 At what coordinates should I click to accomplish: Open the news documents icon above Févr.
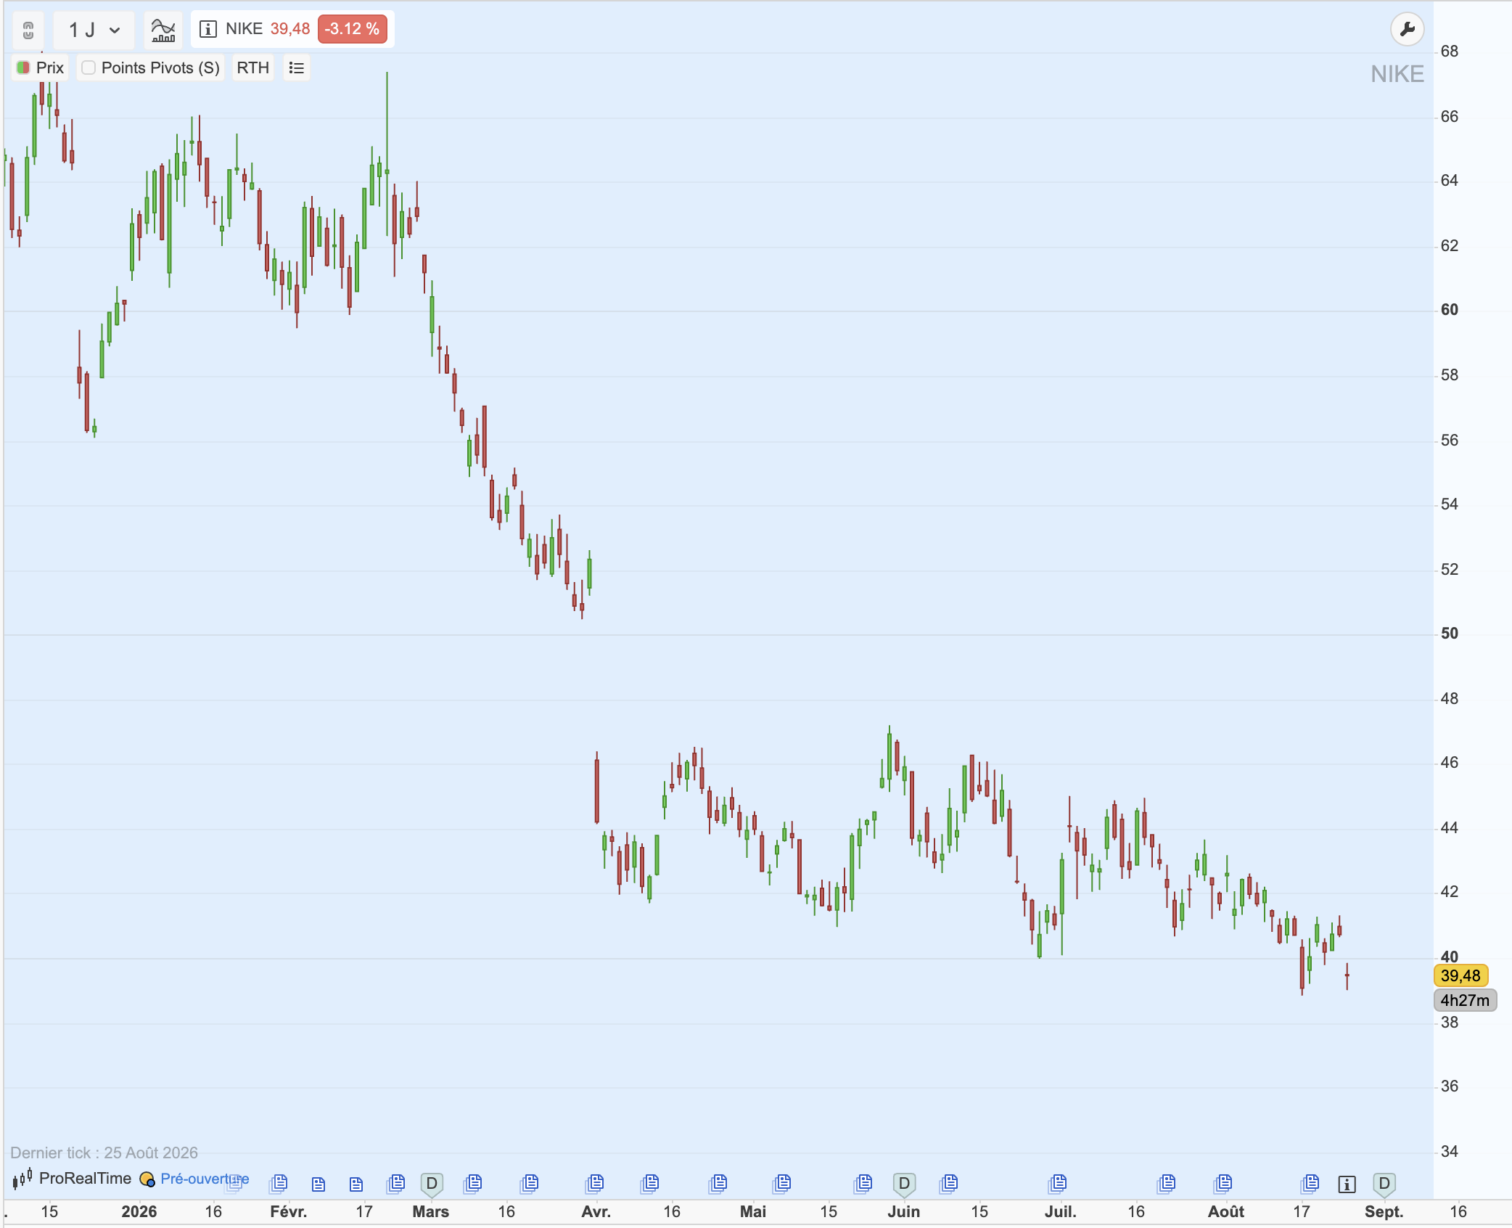pos(279,1184)
